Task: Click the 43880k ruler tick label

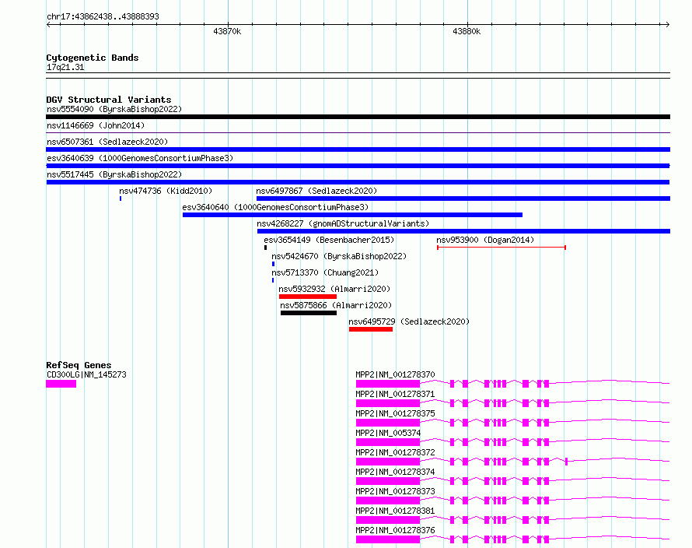Action: (x=467, y=32)
